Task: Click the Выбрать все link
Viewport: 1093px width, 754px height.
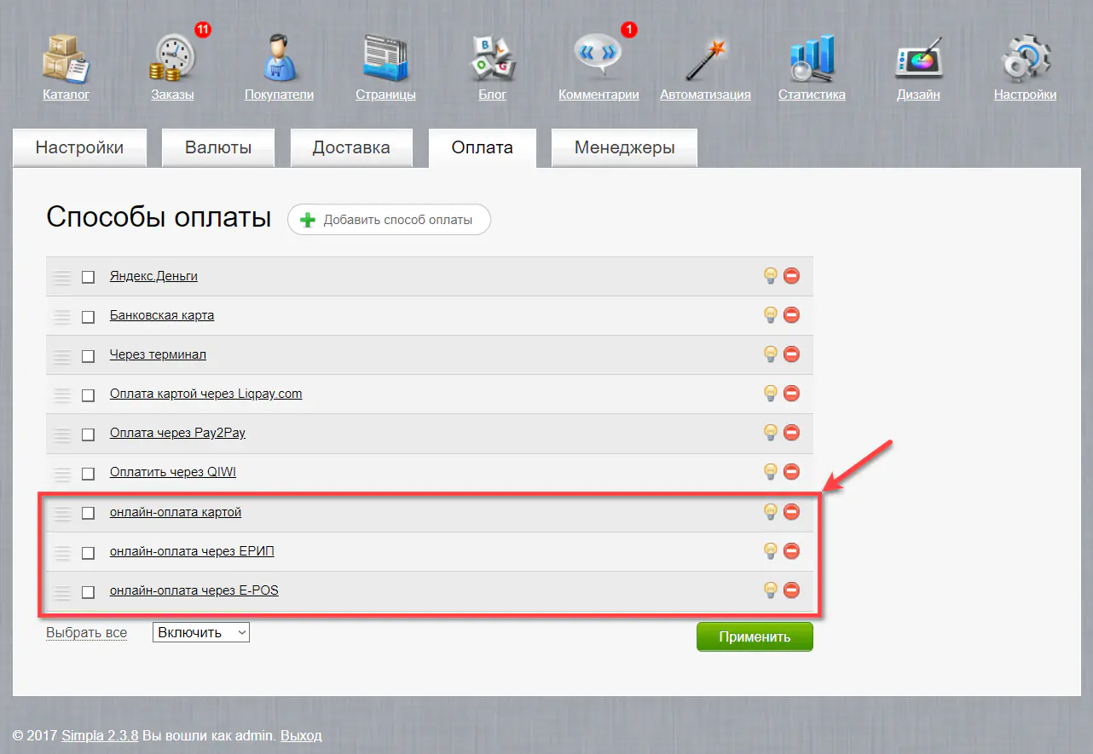Action: 86,633
